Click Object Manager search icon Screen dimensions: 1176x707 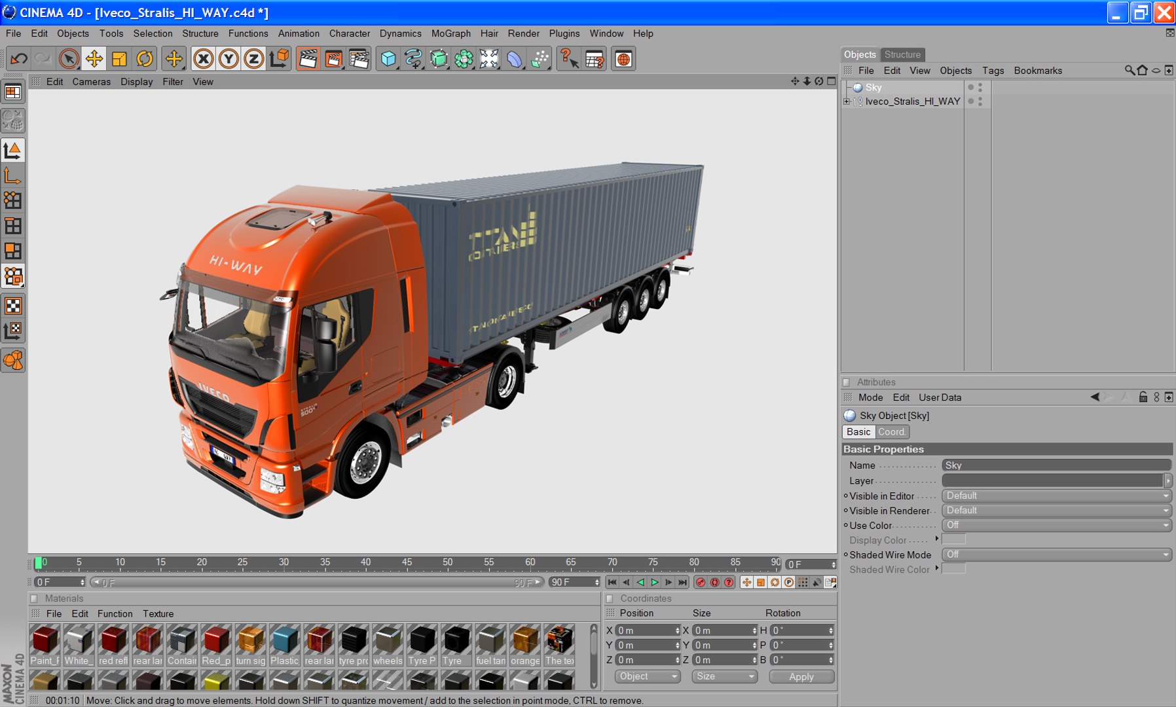[x=1130, y=70]
